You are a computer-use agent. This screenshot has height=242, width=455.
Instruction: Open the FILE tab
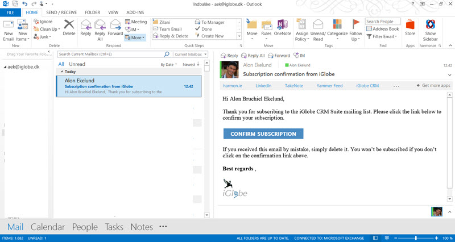(x=10, y=12)
